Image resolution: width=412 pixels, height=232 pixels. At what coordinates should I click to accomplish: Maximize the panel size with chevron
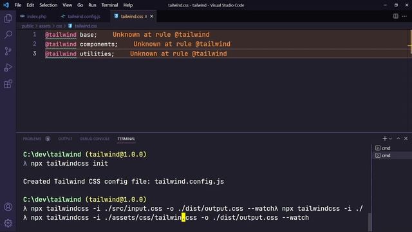pos(398,139)
